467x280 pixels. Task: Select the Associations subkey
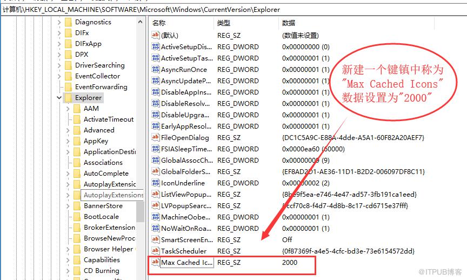tap(103, 162)
